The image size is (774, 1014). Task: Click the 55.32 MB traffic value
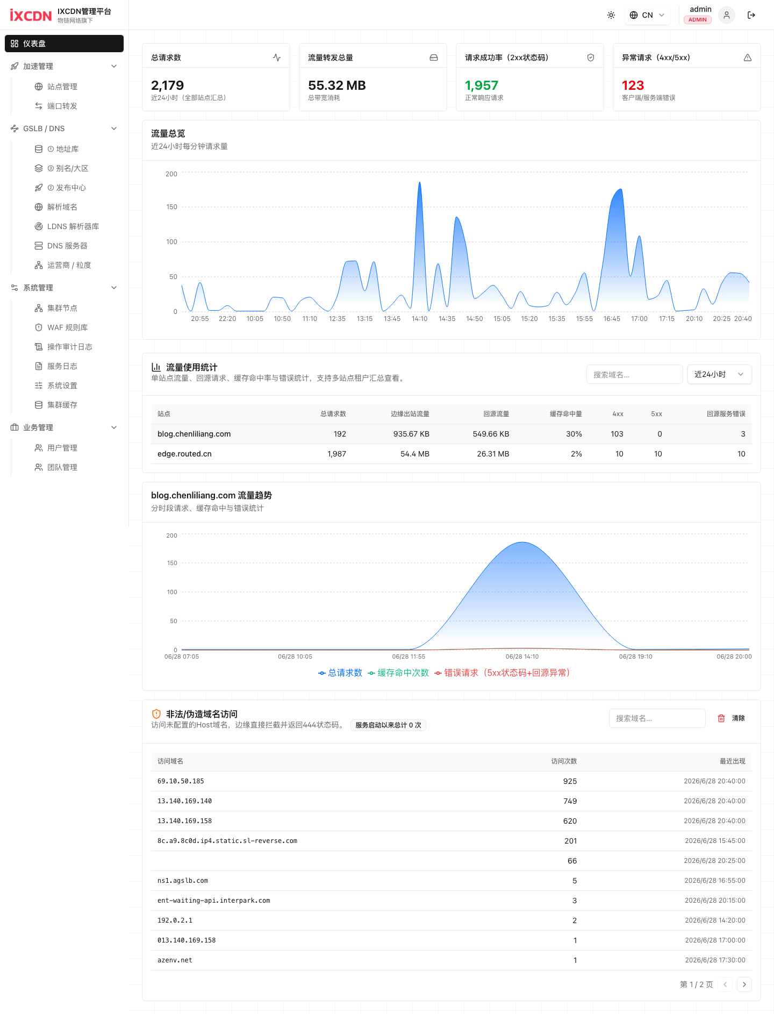336,85
